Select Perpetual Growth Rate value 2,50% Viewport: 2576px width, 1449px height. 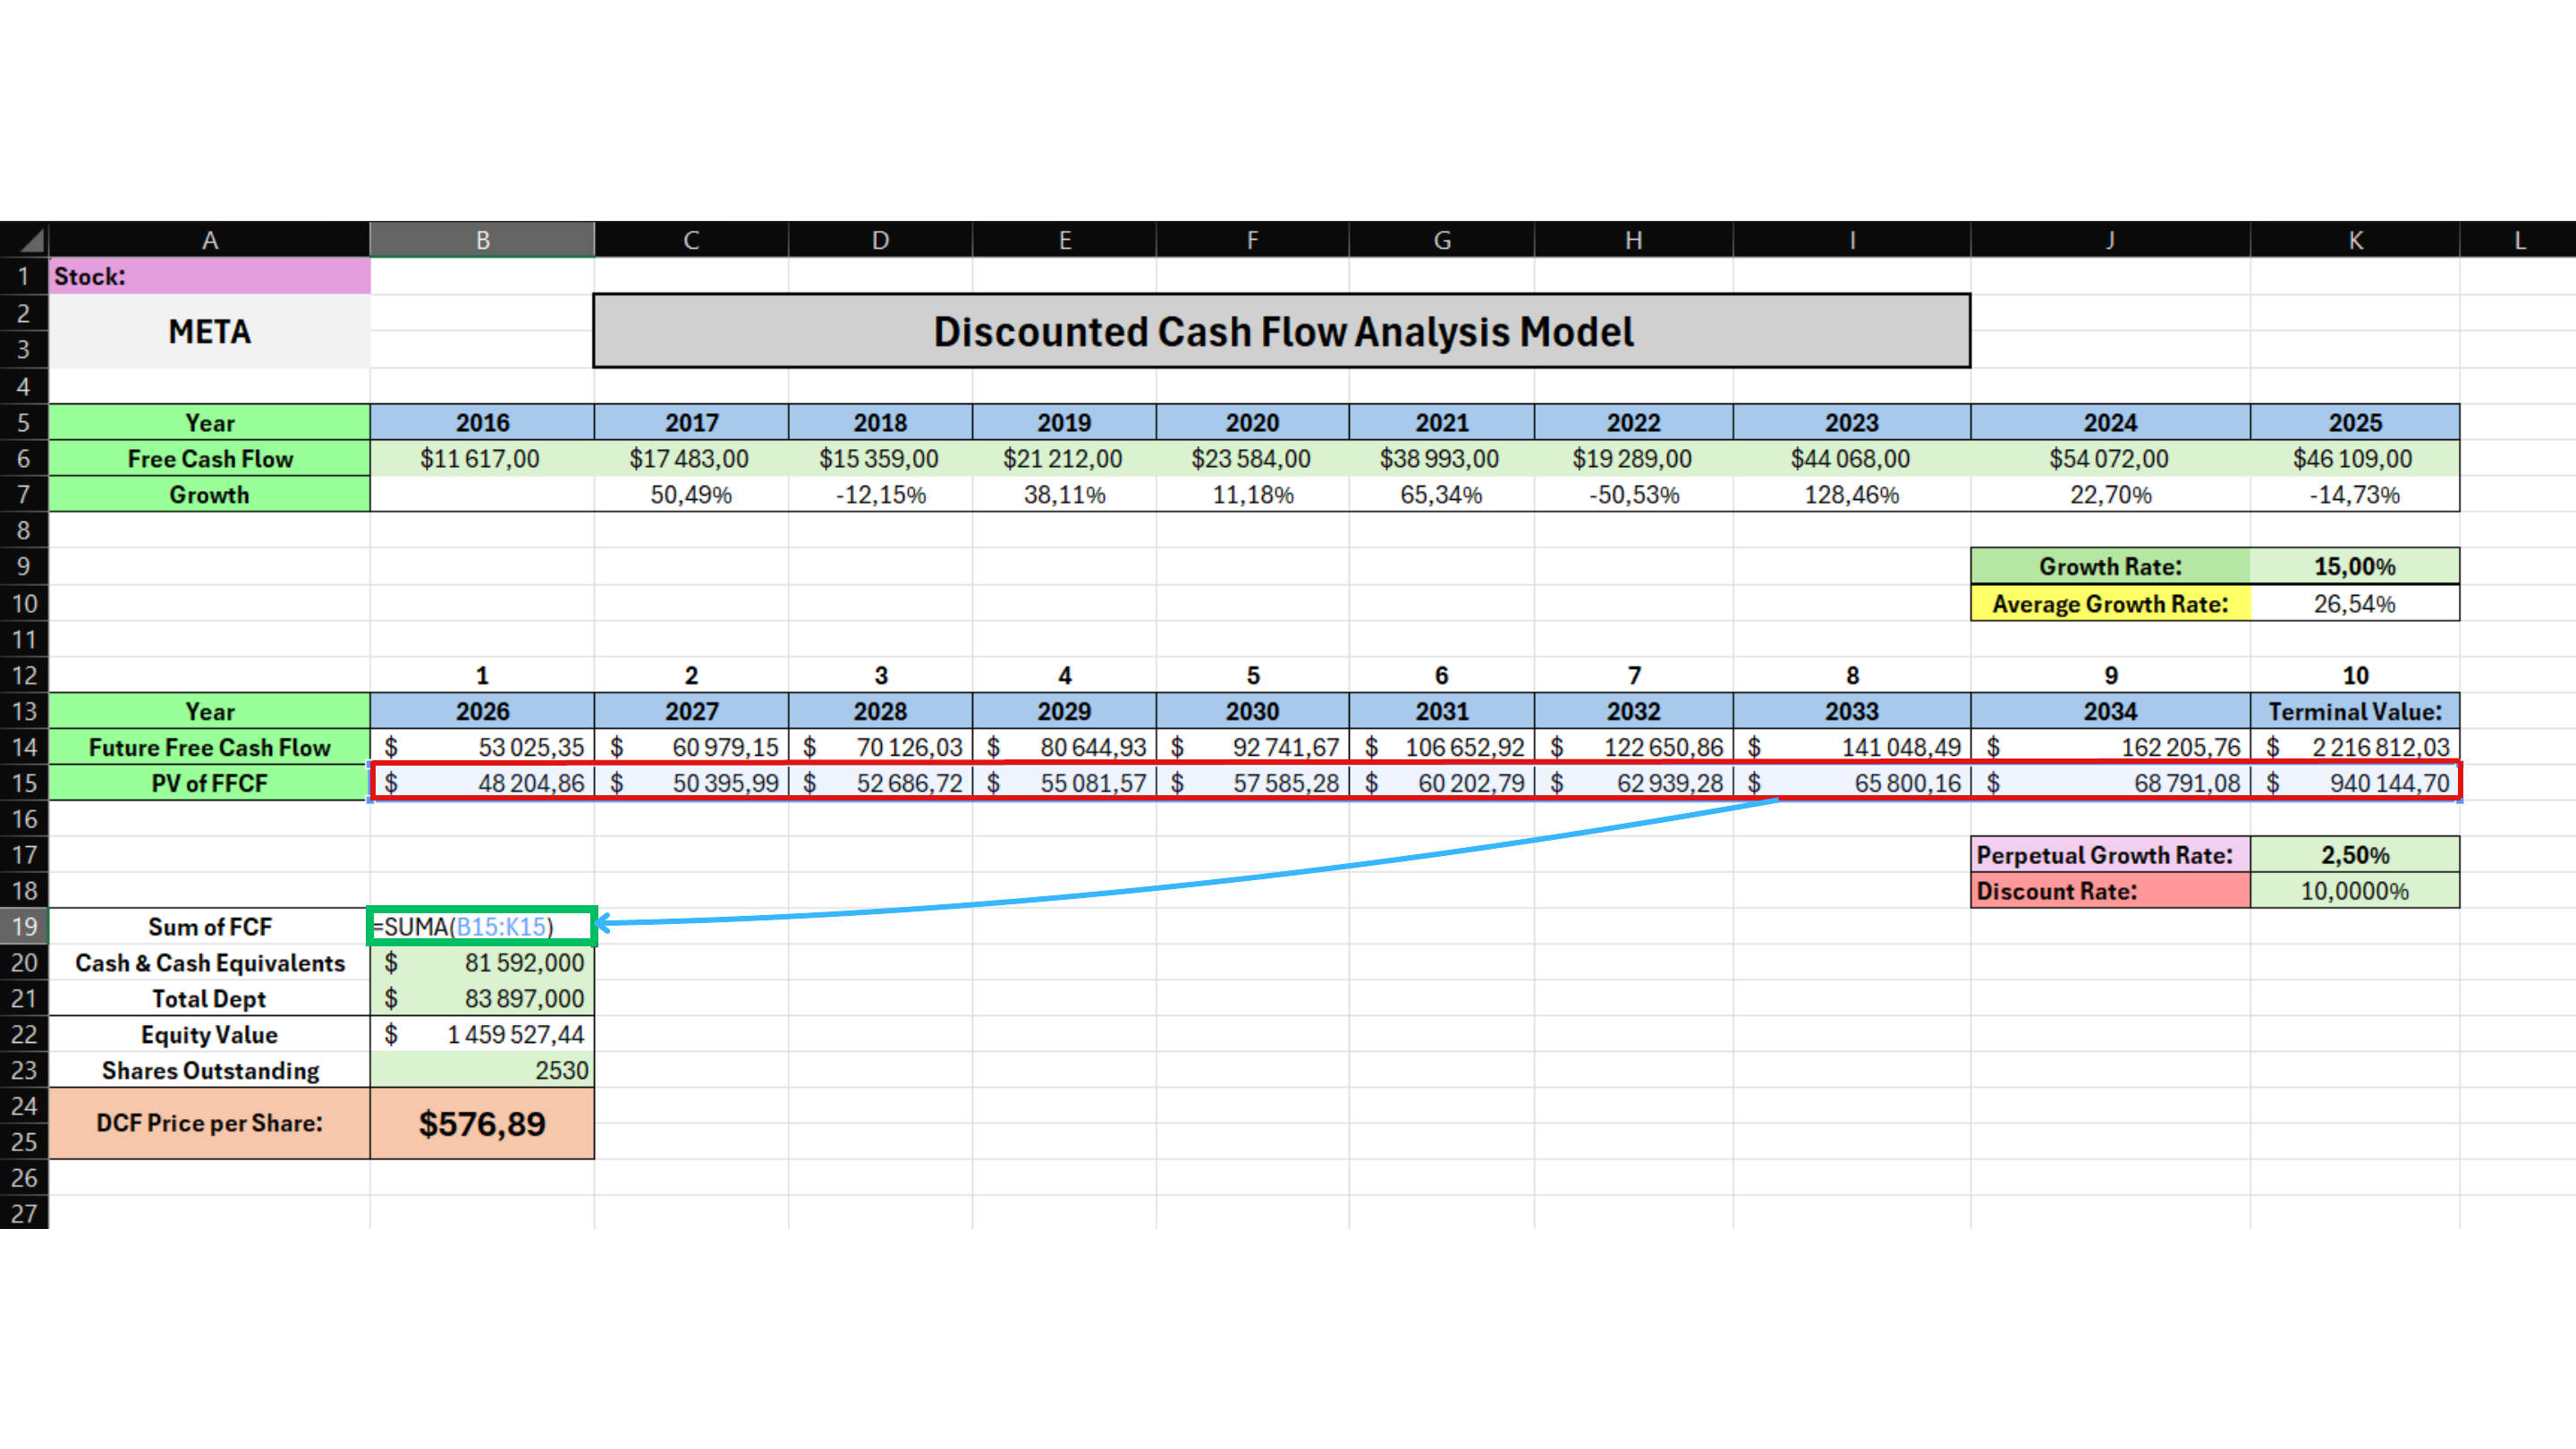click(x=2355, y=855)
